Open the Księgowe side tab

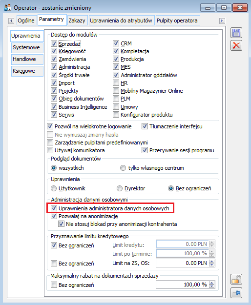(26, 71)
